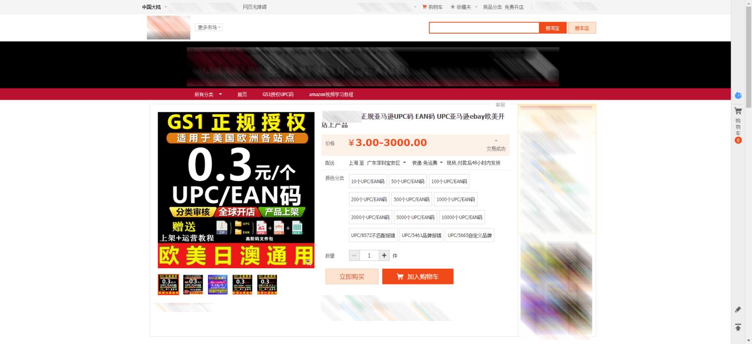Click 网页无障碍 accessibility link
Viewport: 752px width, 344px height.
[255, 7]
